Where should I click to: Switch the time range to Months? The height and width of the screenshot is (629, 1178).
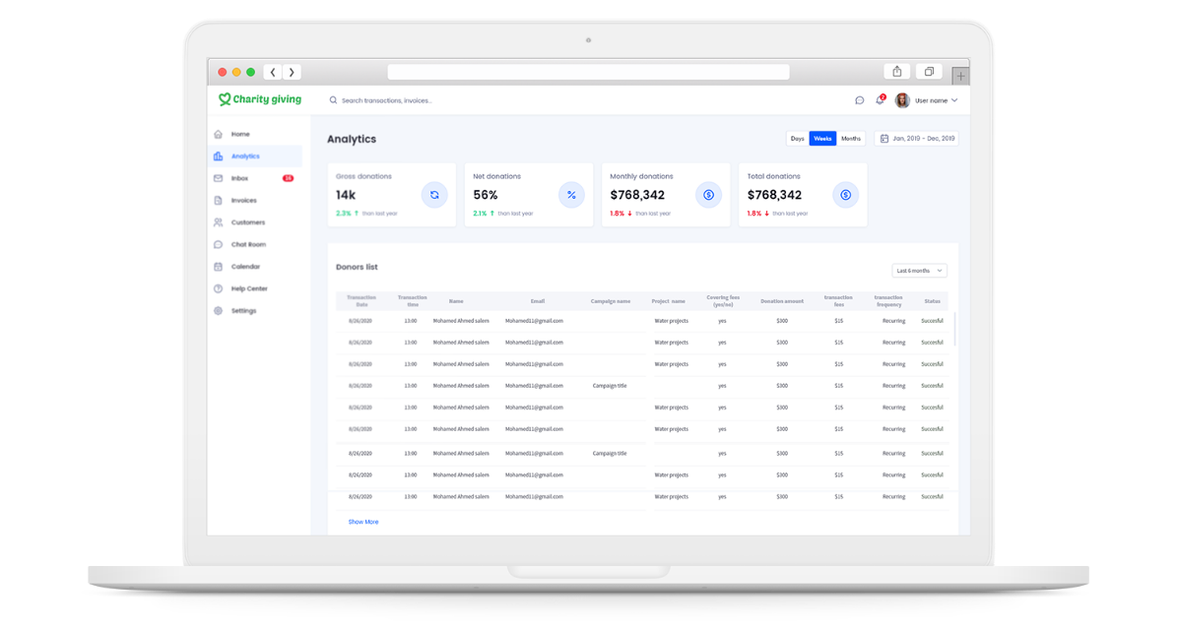click(x=851, y=139)
